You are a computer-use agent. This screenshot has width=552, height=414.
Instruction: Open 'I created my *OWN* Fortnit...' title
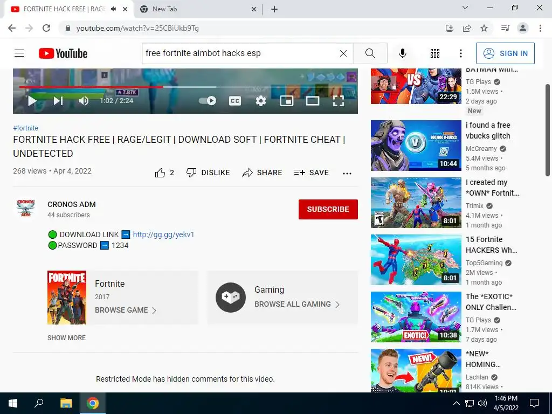(x=492, y=188)
